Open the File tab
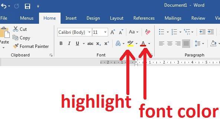Screen dimensions: 220x140 pos(4,18)
